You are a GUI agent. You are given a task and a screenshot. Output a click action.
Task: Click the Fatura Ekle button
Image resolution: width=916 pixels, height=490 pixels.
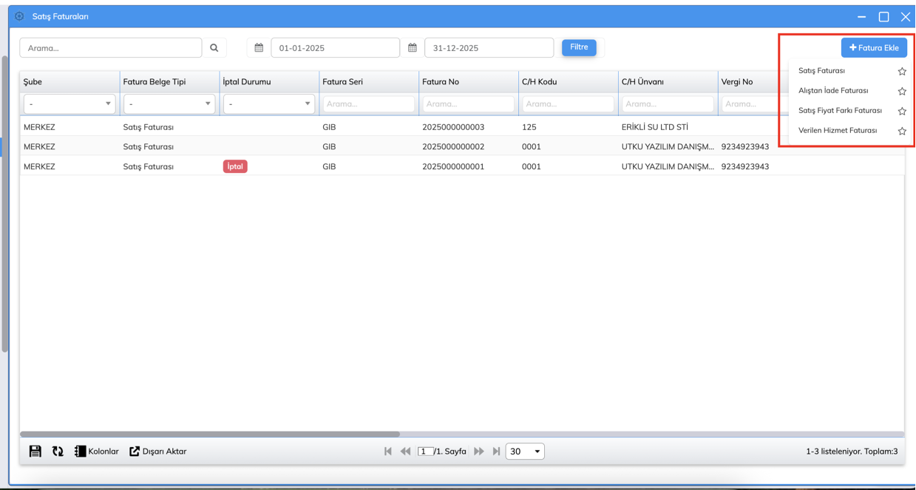(874, 48)
